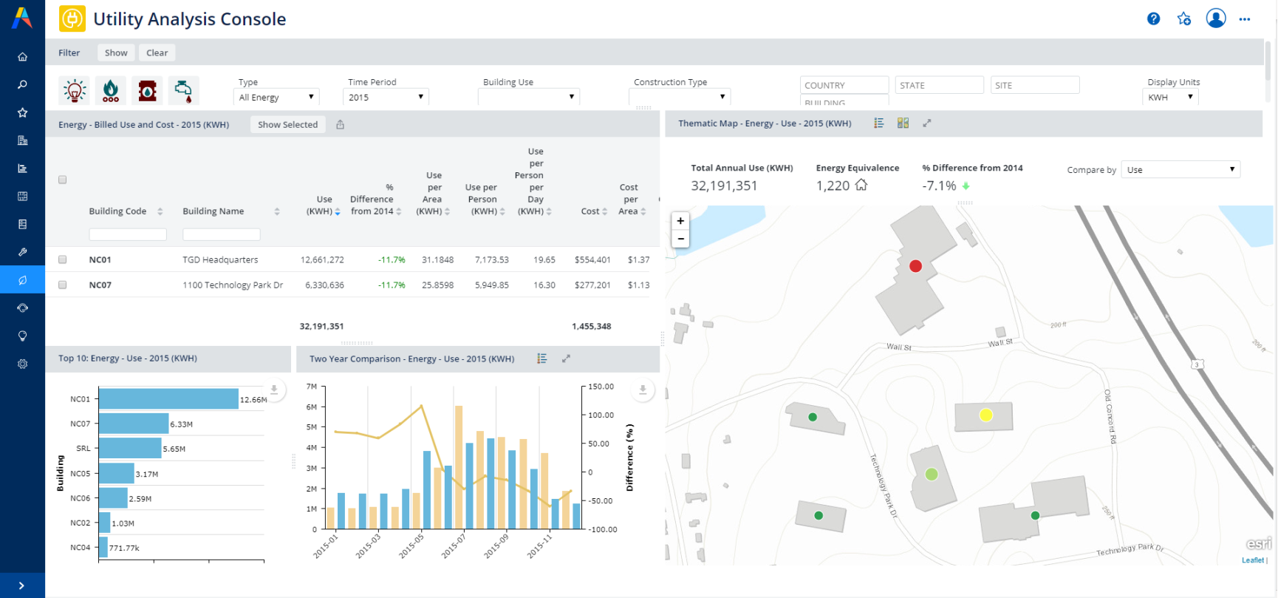Image resolution: width=1278 pixels, height=598 pixels.
Task: Maximize the Thematic Map panel
Action: click(927, 123)
